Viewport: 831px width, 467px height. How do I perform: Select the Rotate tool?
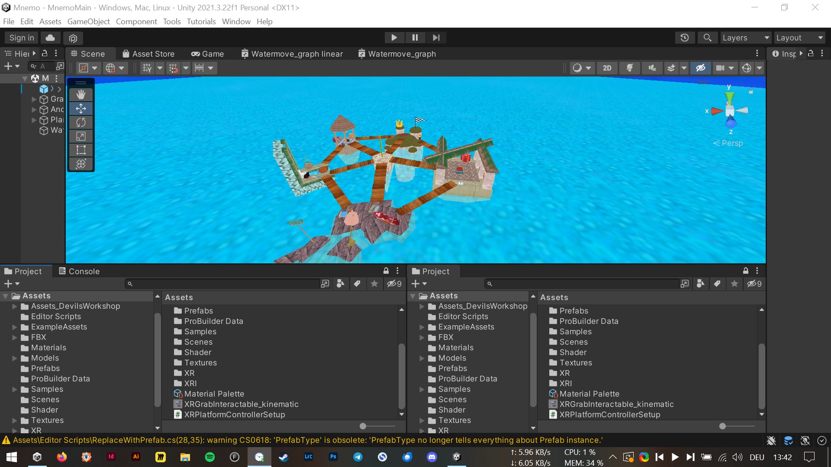tap(81, 122)
